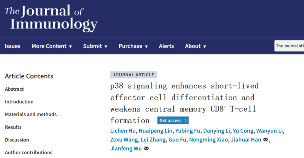The image size is (304, 158).
Task: Open the About dropdown
Action: coord(196,46)
